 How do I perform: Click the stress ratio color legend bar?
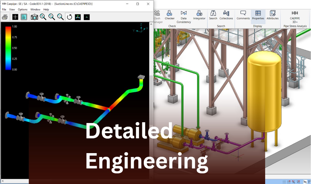[8, 48]
